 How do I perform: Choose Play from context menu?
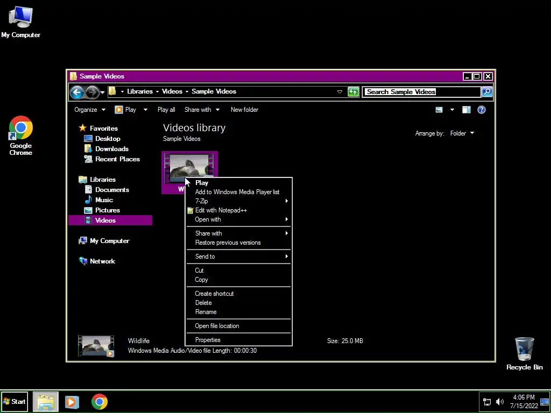coord(238,183)
